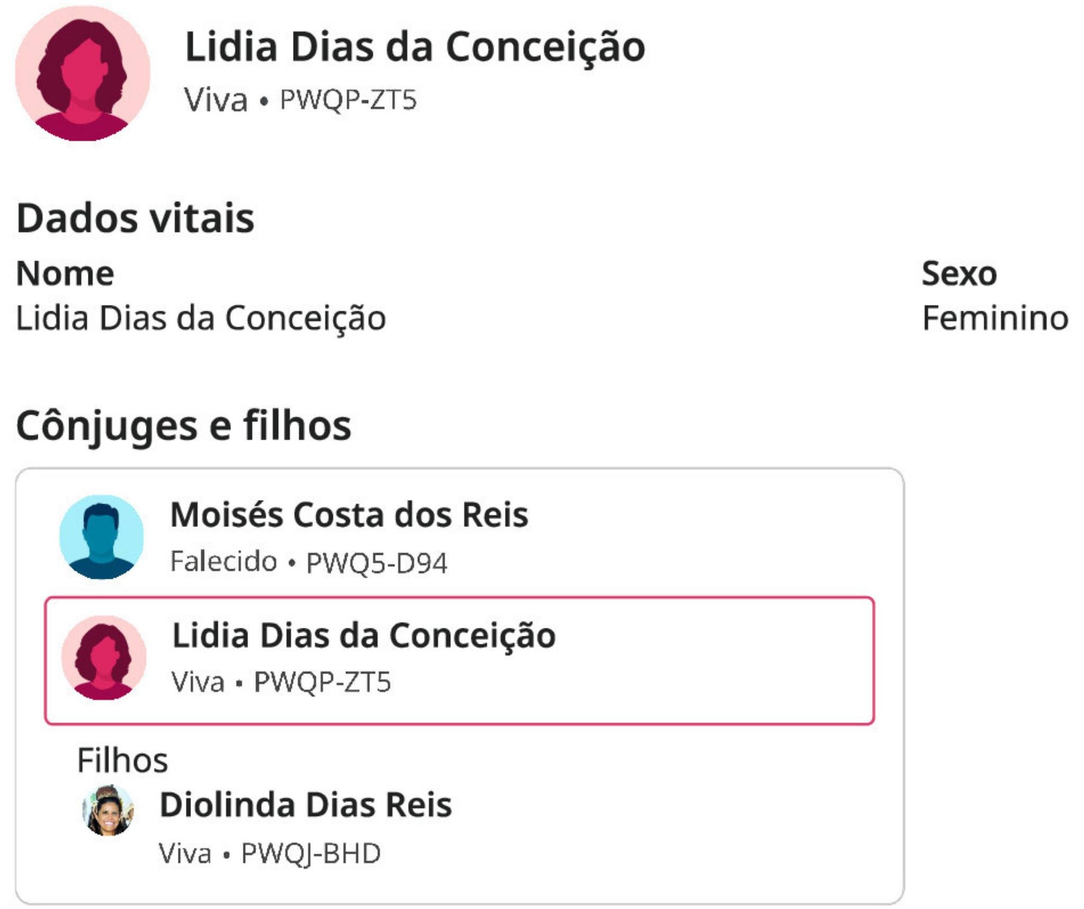The height and width of the screenshot is (909, 1084).
Task: Click Moisés's ID PWQ5-D94
Action: 377,562
